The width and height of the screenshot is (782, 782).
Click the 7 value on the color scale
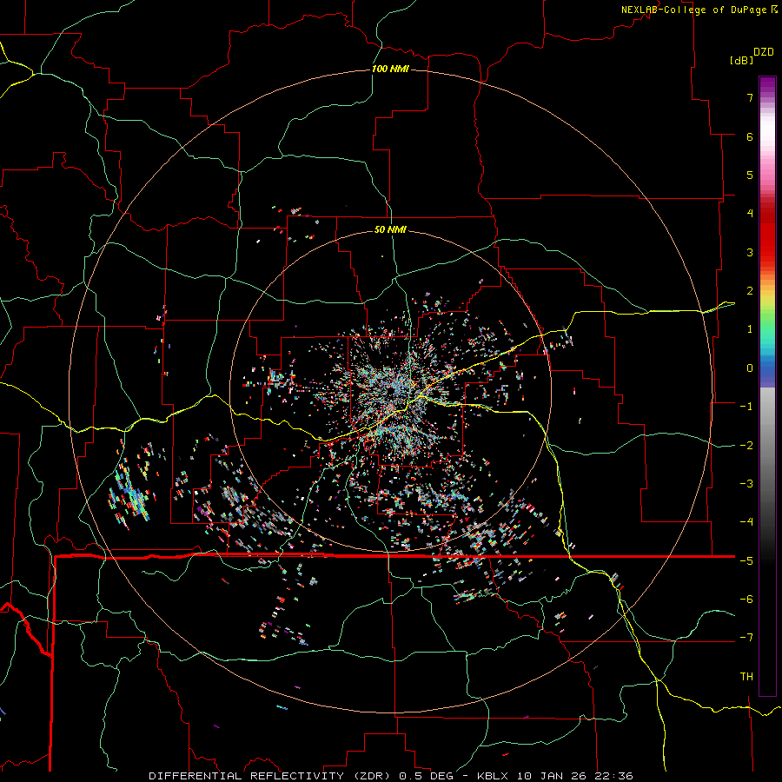pos(750,97)
